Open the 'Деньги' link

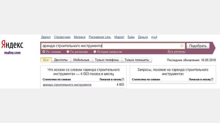tap(143, 37)
